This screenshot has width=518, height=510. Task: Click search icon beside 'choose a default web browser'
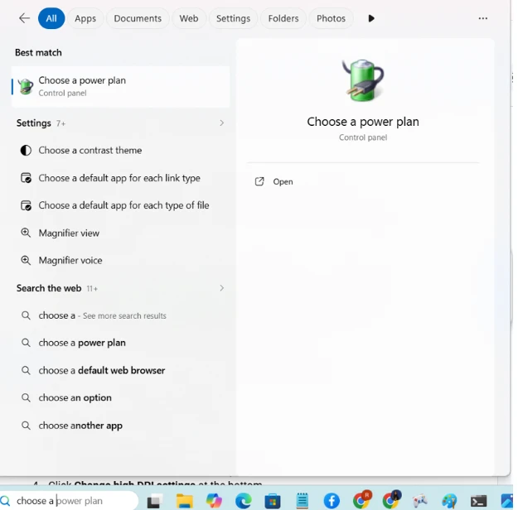pos(26,370)
